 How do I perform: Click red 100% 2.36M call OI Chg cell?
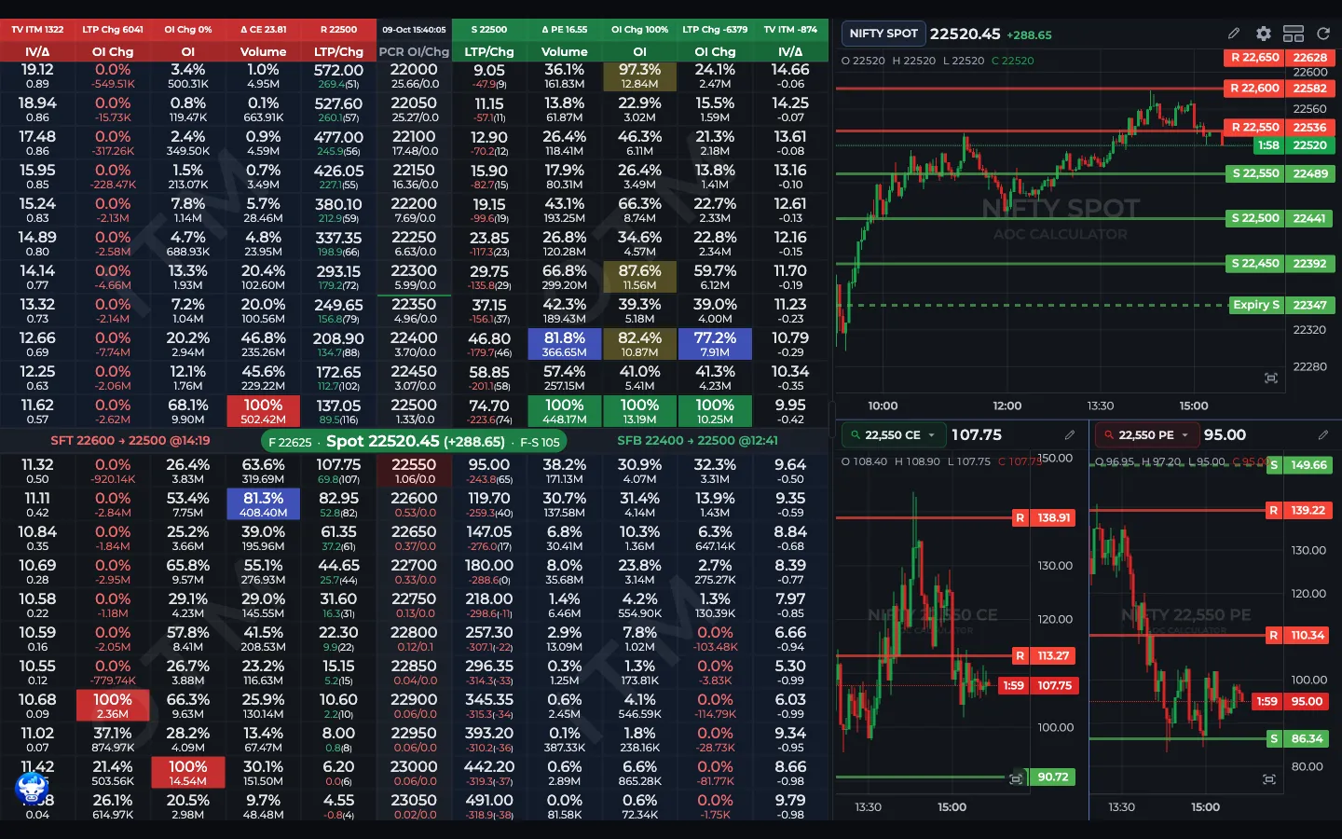[x=113, y=707]
